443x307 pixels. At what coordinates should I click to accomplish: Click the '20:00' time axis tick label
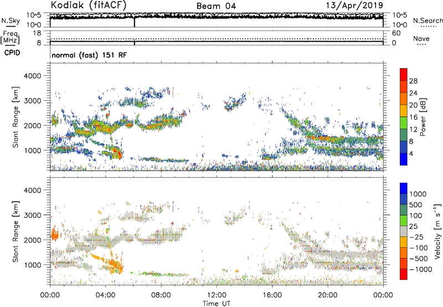(327, 295)
